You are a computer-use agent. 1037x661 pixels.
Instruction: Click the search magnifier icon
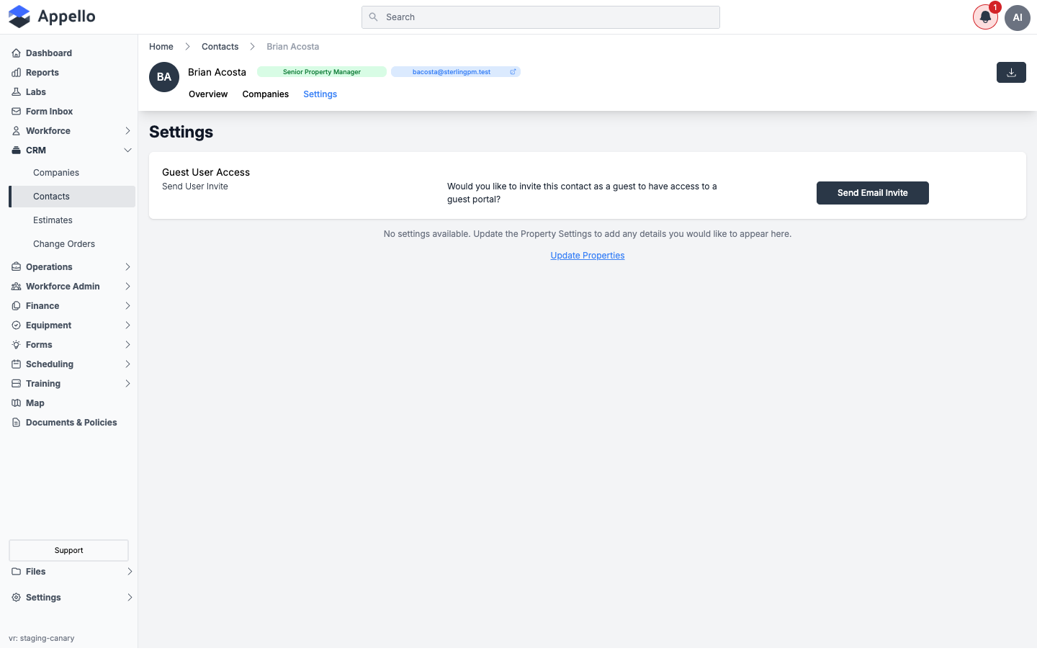click(373, 17)
